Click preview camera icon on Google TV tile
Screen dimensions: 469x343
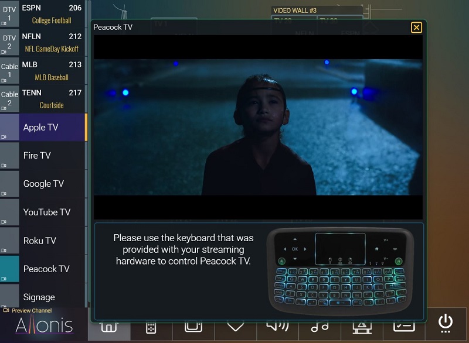pyautogui.click(x=4, y=193)
